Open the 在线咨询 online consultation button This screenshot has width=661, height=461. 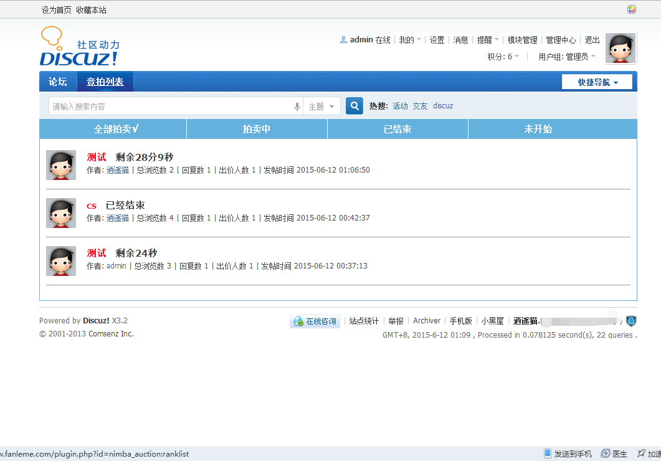[315, 321]
